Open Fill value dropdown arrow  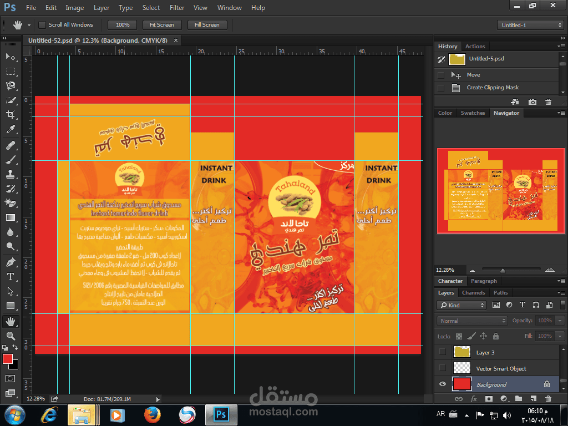tap(560, 336)
